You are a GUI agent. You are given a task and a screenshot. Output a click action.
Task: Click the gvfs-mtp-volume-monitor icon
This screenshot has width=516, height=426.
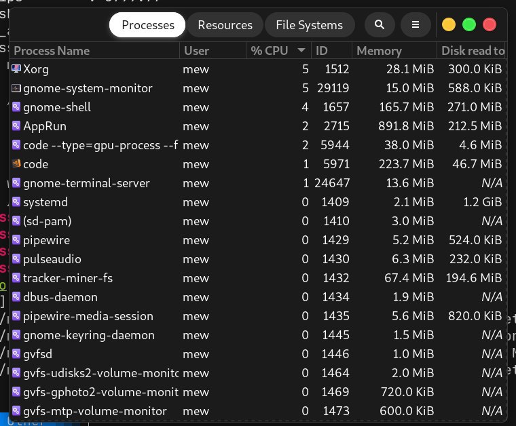(16, 411)
